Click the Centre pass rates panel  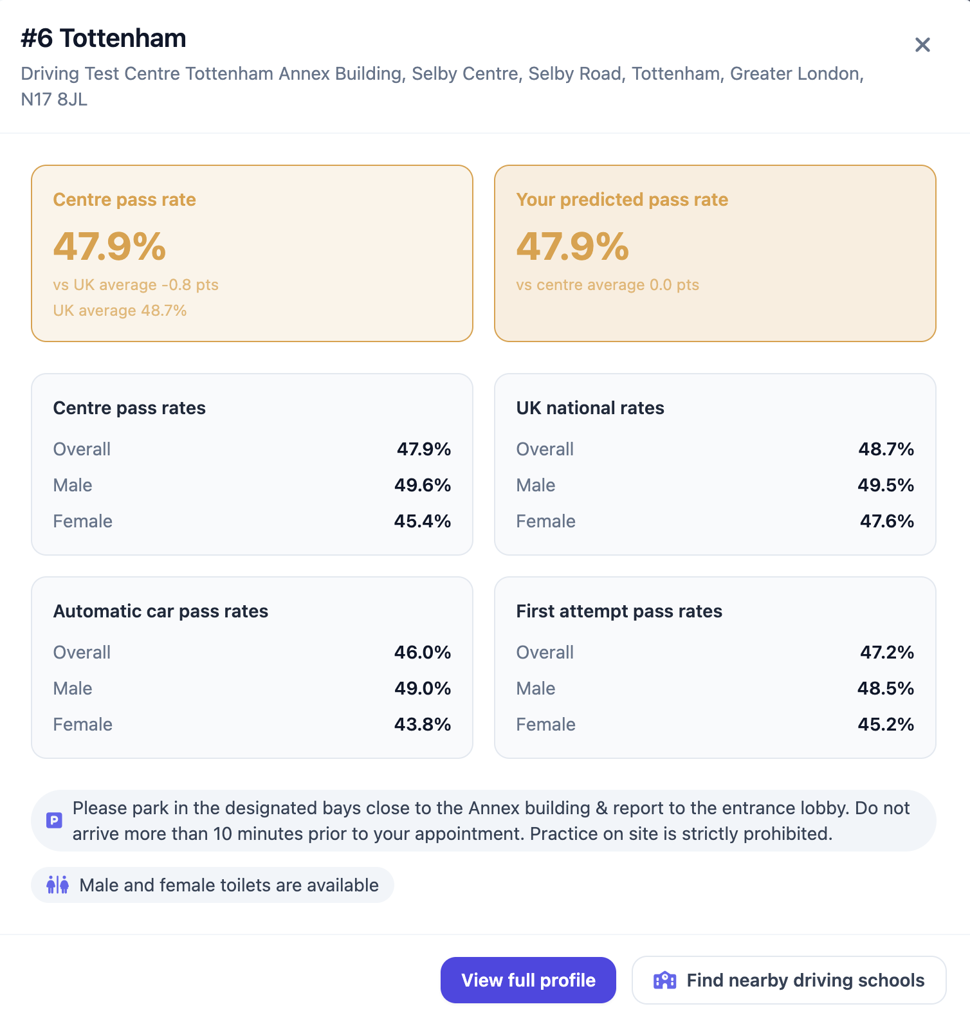(x=251, y=464)
